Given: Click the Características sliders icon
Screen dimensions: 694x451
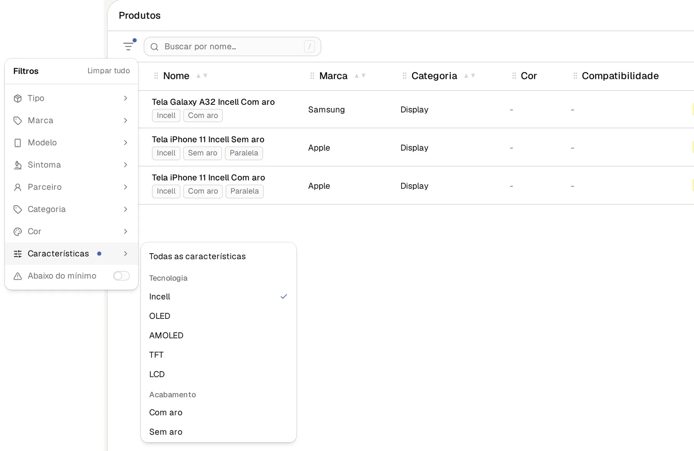Looking at the screenshot, I should point(18,254).
